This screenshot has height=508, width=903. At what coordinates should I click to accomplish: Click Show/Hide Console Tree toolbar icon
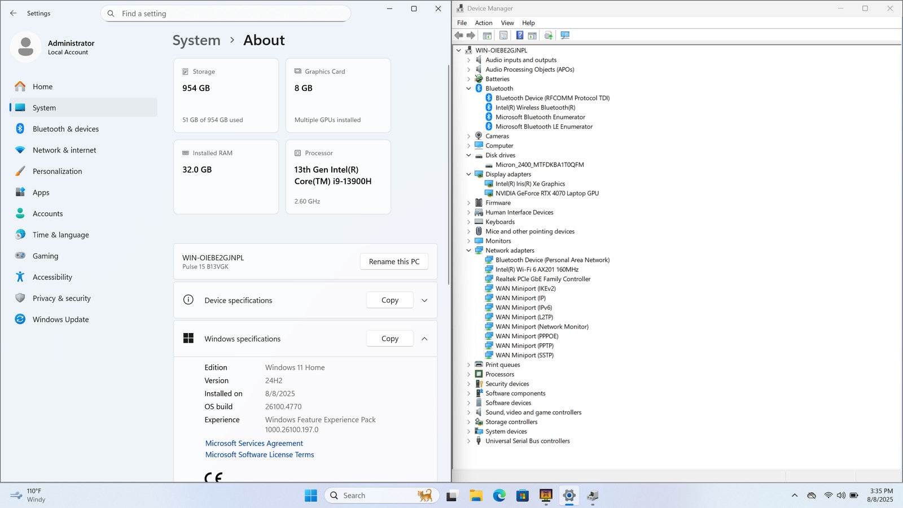coord(487,36)
